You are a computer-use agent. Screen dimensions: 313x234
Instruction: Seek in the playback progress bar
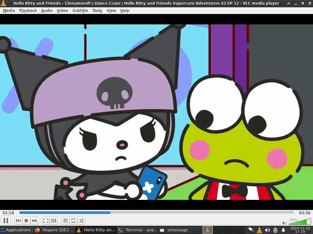tap(156, 212)
